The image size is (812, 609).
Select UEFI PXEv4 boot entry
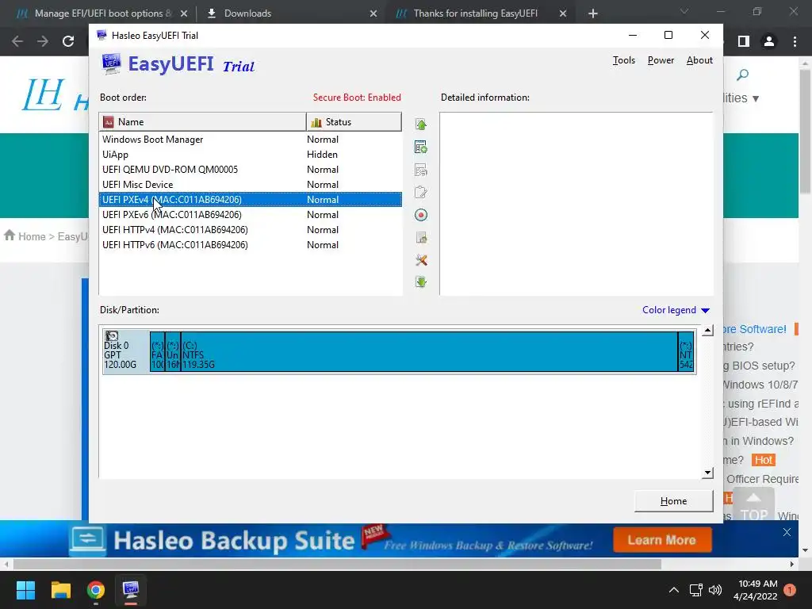(x=250, y=199)
